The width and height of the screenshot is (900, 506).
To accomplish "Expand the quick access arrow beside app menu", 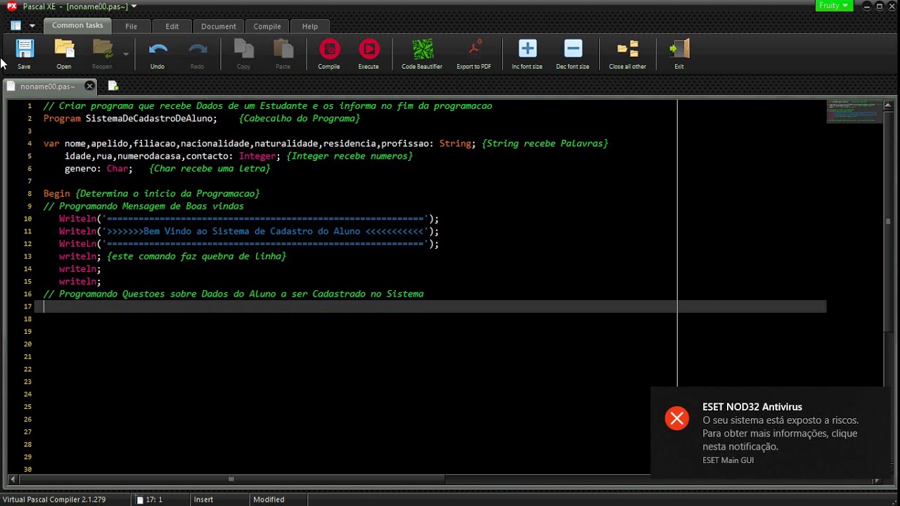I will [x=32, y=25].
